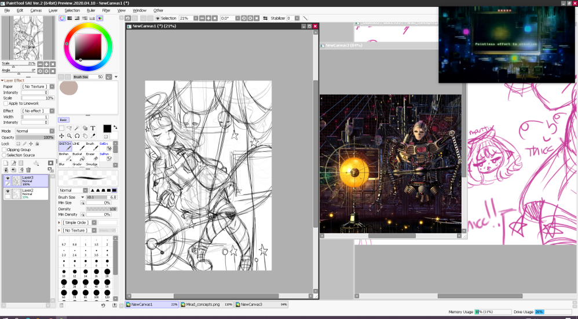Open the rotation angle dropdown
This screenshot has height=319, width=578.
point(237,18)
